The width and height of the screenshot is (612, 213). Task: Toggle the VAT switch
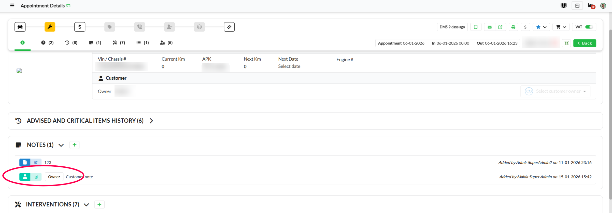(x=589, y=27)
